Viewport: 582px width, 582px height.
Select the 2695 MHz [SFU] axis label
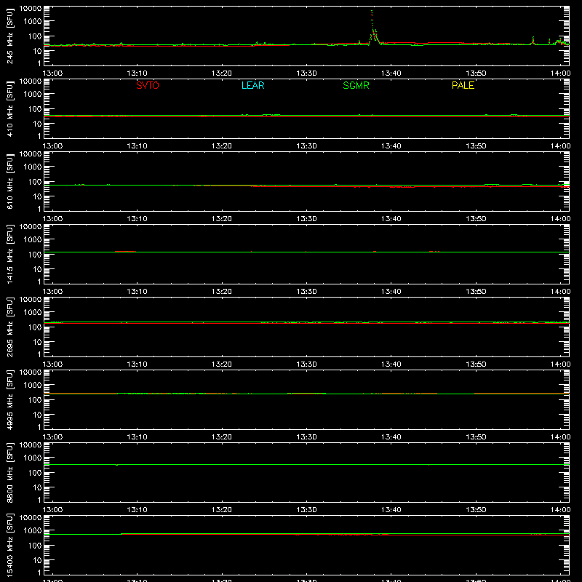9,327
